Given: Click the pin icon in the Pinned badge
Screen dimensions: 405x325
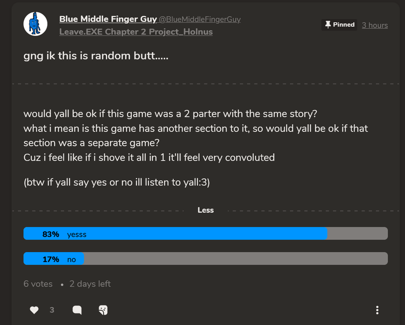Looking at the screenshot, I should click(x=328, y=25).
